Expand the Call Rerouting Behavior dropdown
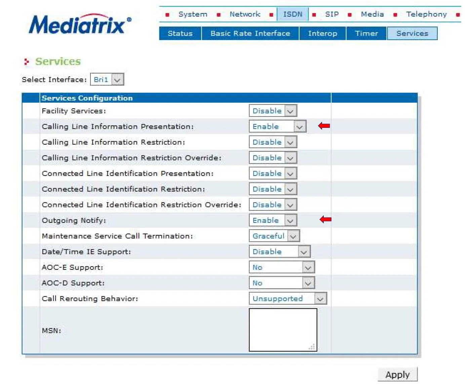This screenshot has width=476, height=392. click(288, 299)
